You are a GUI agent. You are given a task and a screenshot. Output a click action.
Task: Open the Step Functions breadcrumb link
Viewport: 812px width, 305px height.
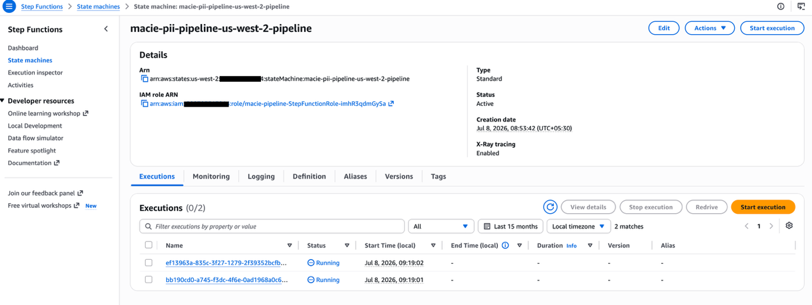pyautogui.click(x=42, y=6)
